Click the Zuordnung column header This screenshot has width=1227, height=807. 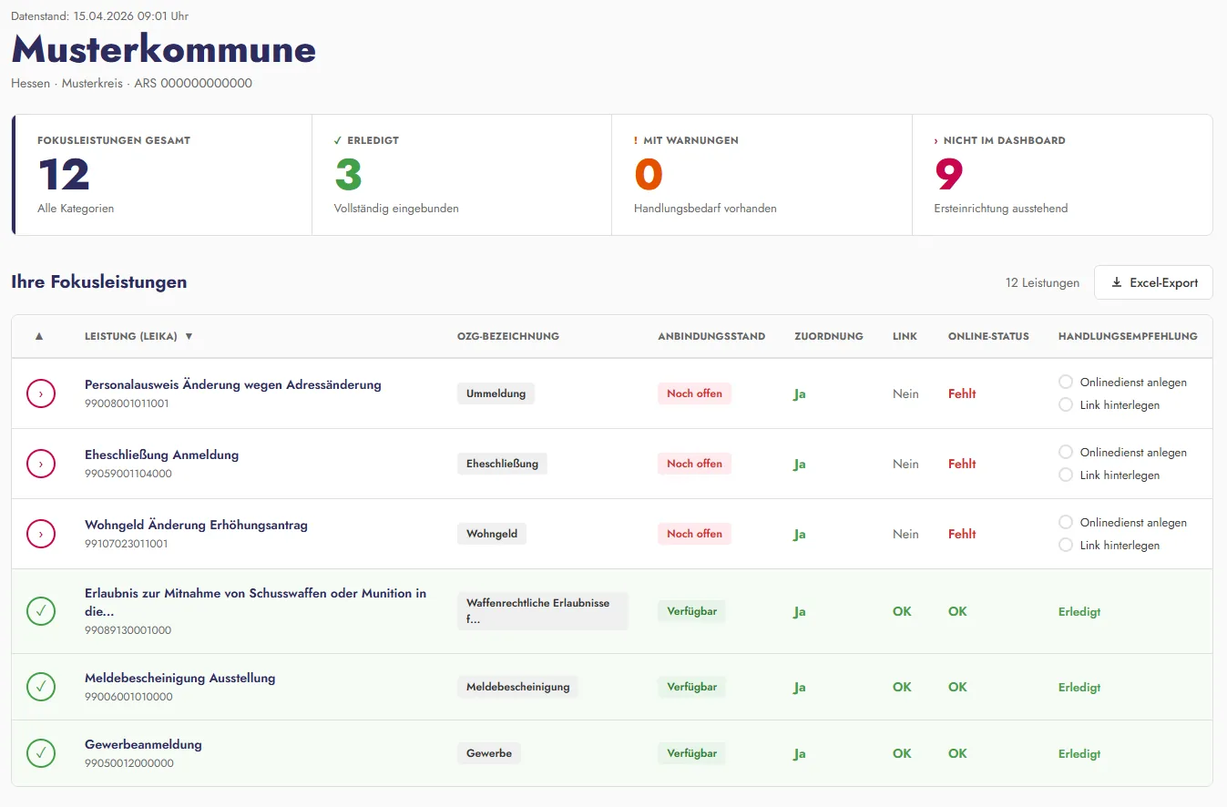click(x=829, y=336)
